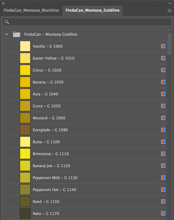Close the swatches panel with X
This screenshot has height=220, width=174.
(x=3, y=3)
